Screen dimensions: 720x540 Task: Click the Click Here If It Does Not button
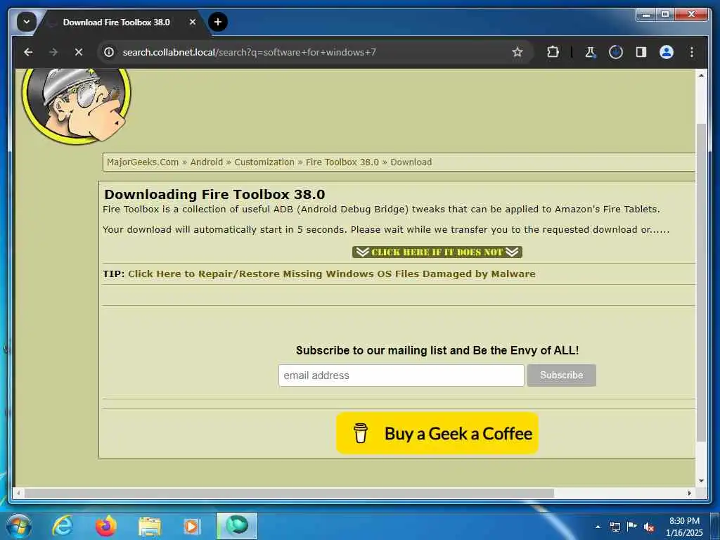(437, 252)
